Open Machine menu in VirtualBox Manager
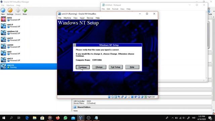The image size is (215, 121). 10,5
